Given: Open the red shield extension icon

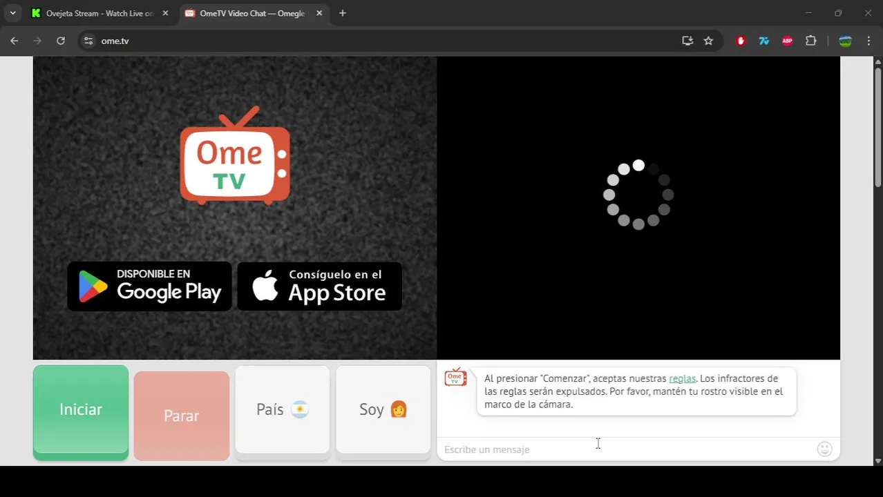Looking at the screenshot, I should point(741,41).
